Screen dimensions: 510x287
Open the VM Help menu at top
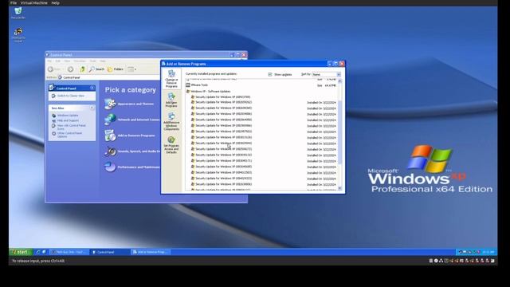click(55, 3)
